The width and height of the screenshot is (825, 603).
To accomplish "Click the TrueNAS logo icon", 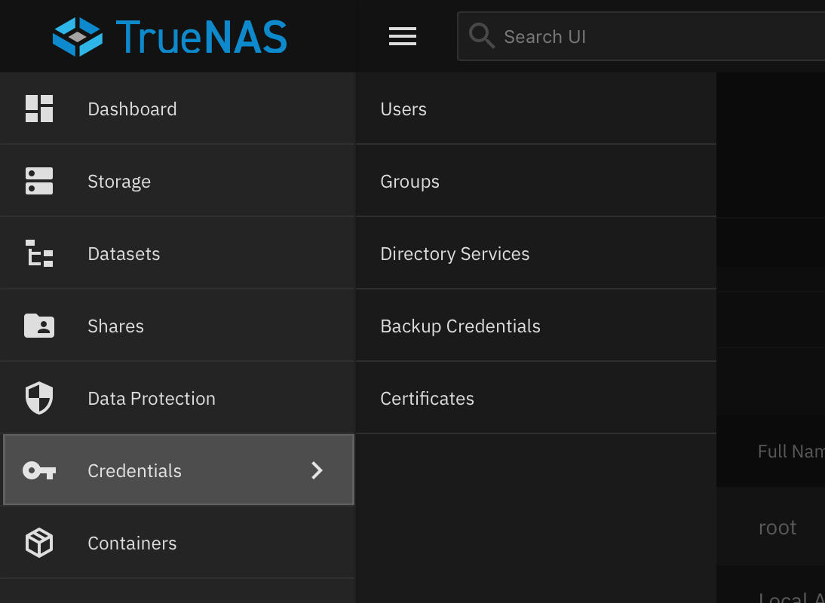I will (77, 36).
